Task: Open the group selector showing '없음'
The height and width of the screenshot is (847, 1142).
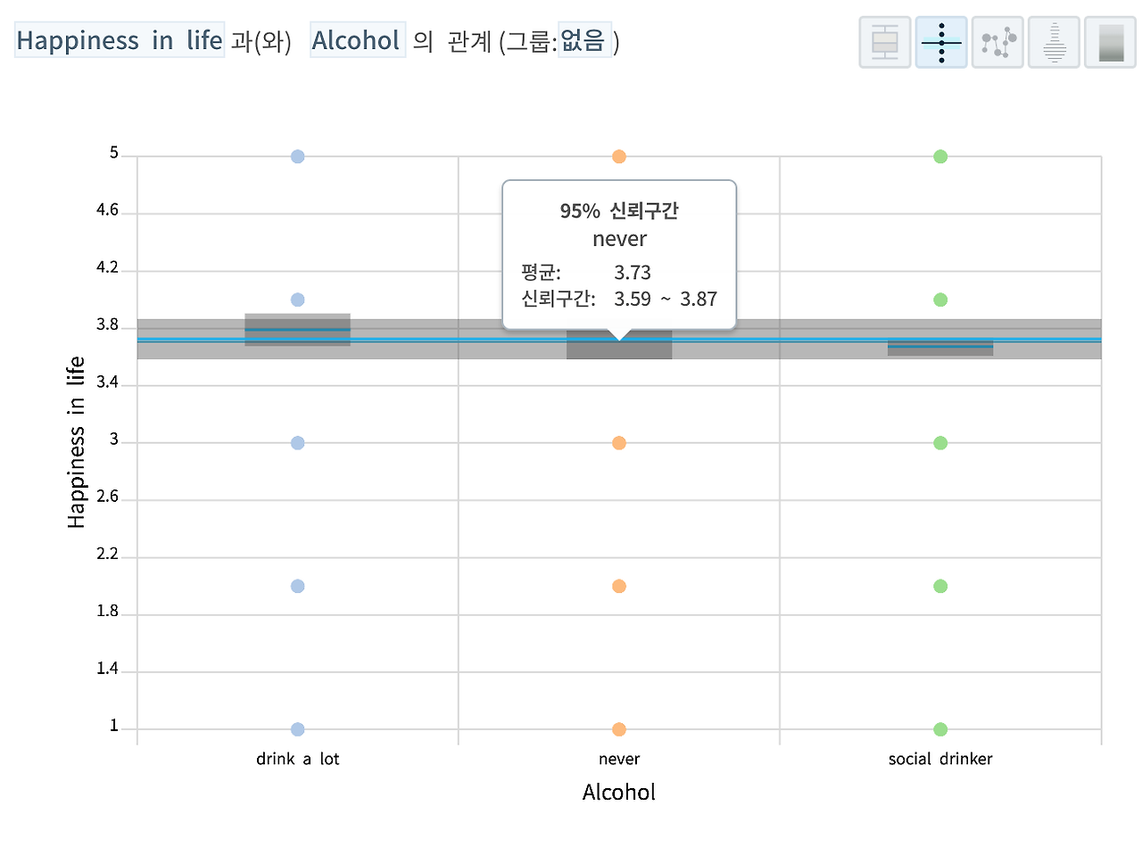Action: [585, 41]
